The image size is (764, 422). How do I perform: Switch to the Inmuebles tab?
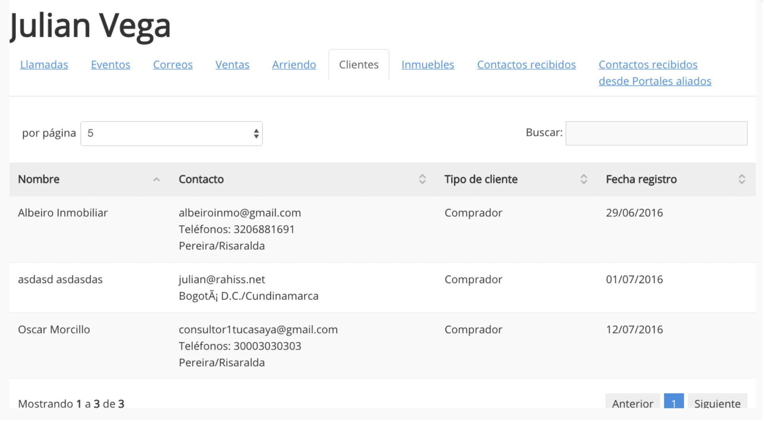pos(428,65)
